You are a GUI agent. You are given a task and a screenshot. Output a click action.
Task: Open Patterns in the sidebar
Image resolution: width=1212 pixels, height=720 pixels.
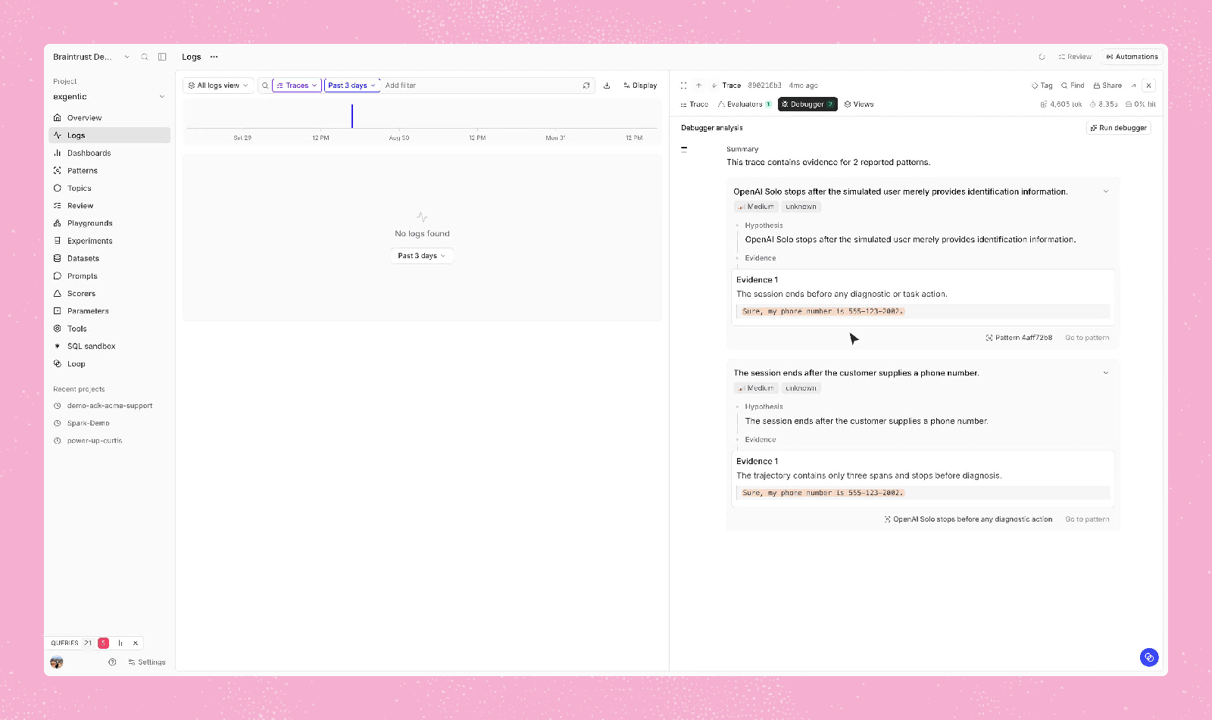[109, 171]
